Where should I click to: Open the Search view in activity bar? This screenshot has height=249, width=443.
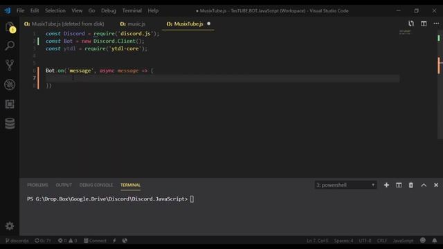click(10, 46)
